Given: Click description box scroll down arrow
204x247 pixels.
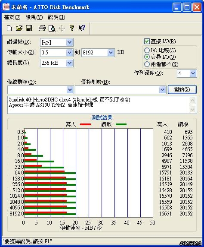Looking at the screenshot, I should [193, 109].
